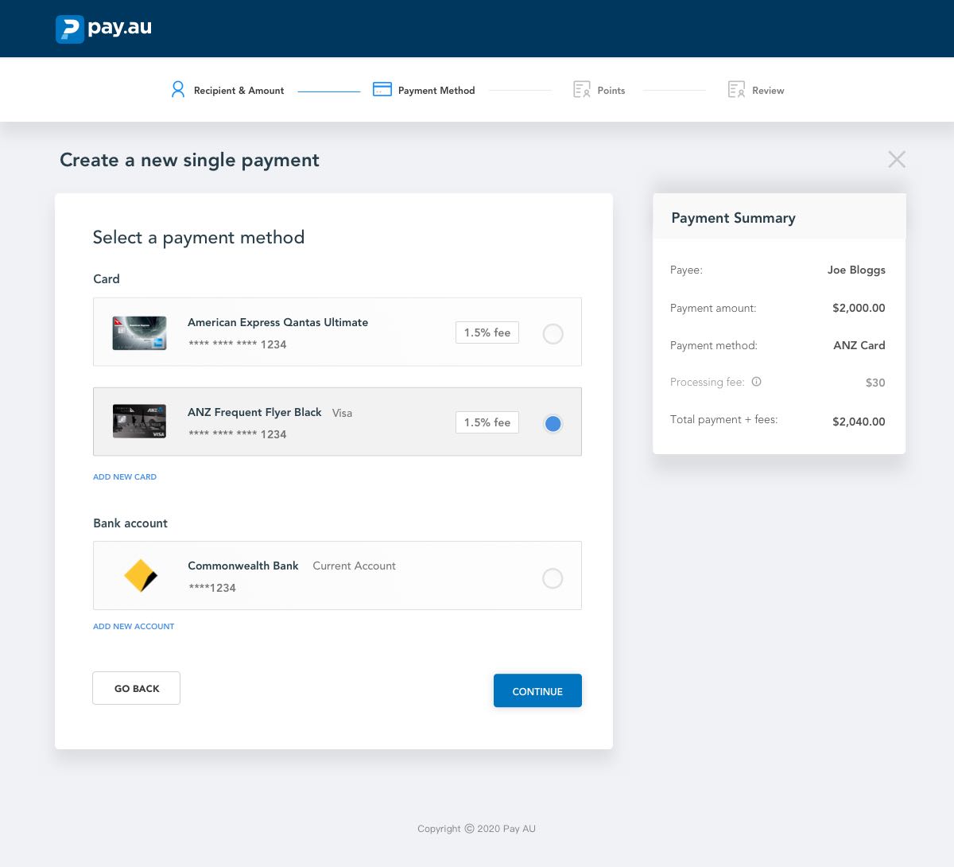Select ANZ Frequent Flyer Black radio button
Image resolution: width=954 pixels, height=867 pixels.
point(553,423)
